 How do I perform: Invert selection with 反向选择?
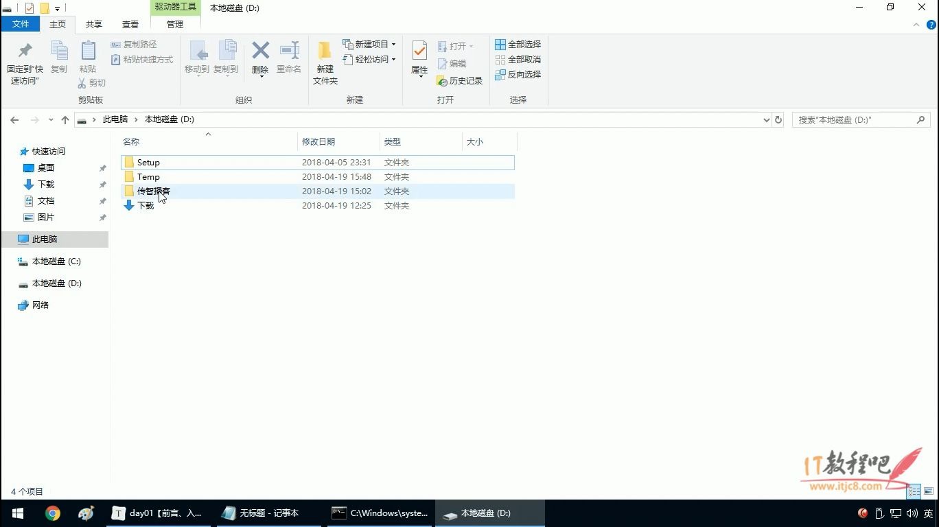(518, 74)
